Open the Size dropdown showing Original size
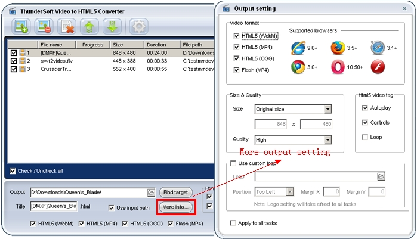Image resolution: width=417 pixels, height=239 pixels. [x=328, y=109]
